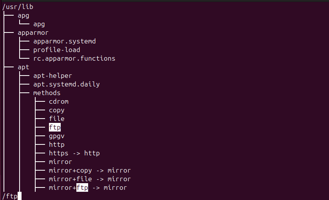Click the mirror+file symlink entry
This screenshot has height=200, width=329.
pos(70,179)
